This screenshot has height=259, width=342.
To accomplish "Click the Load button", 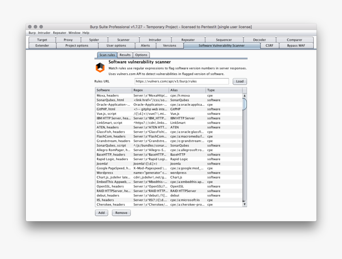I will (x=239, y=81).
